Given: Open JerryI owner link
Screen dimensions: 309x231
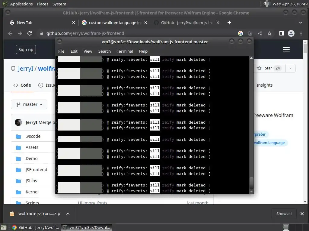Looking at the screenshot, I should [x=25, y=69].
